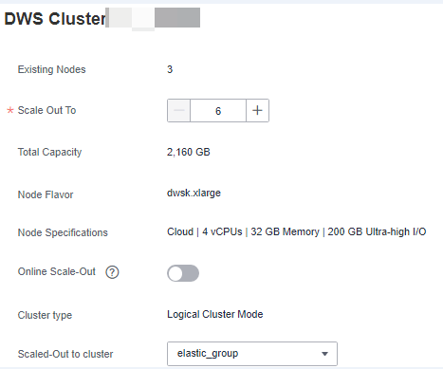
Task: Click the Scale Out To label
Action: point(46,110)
